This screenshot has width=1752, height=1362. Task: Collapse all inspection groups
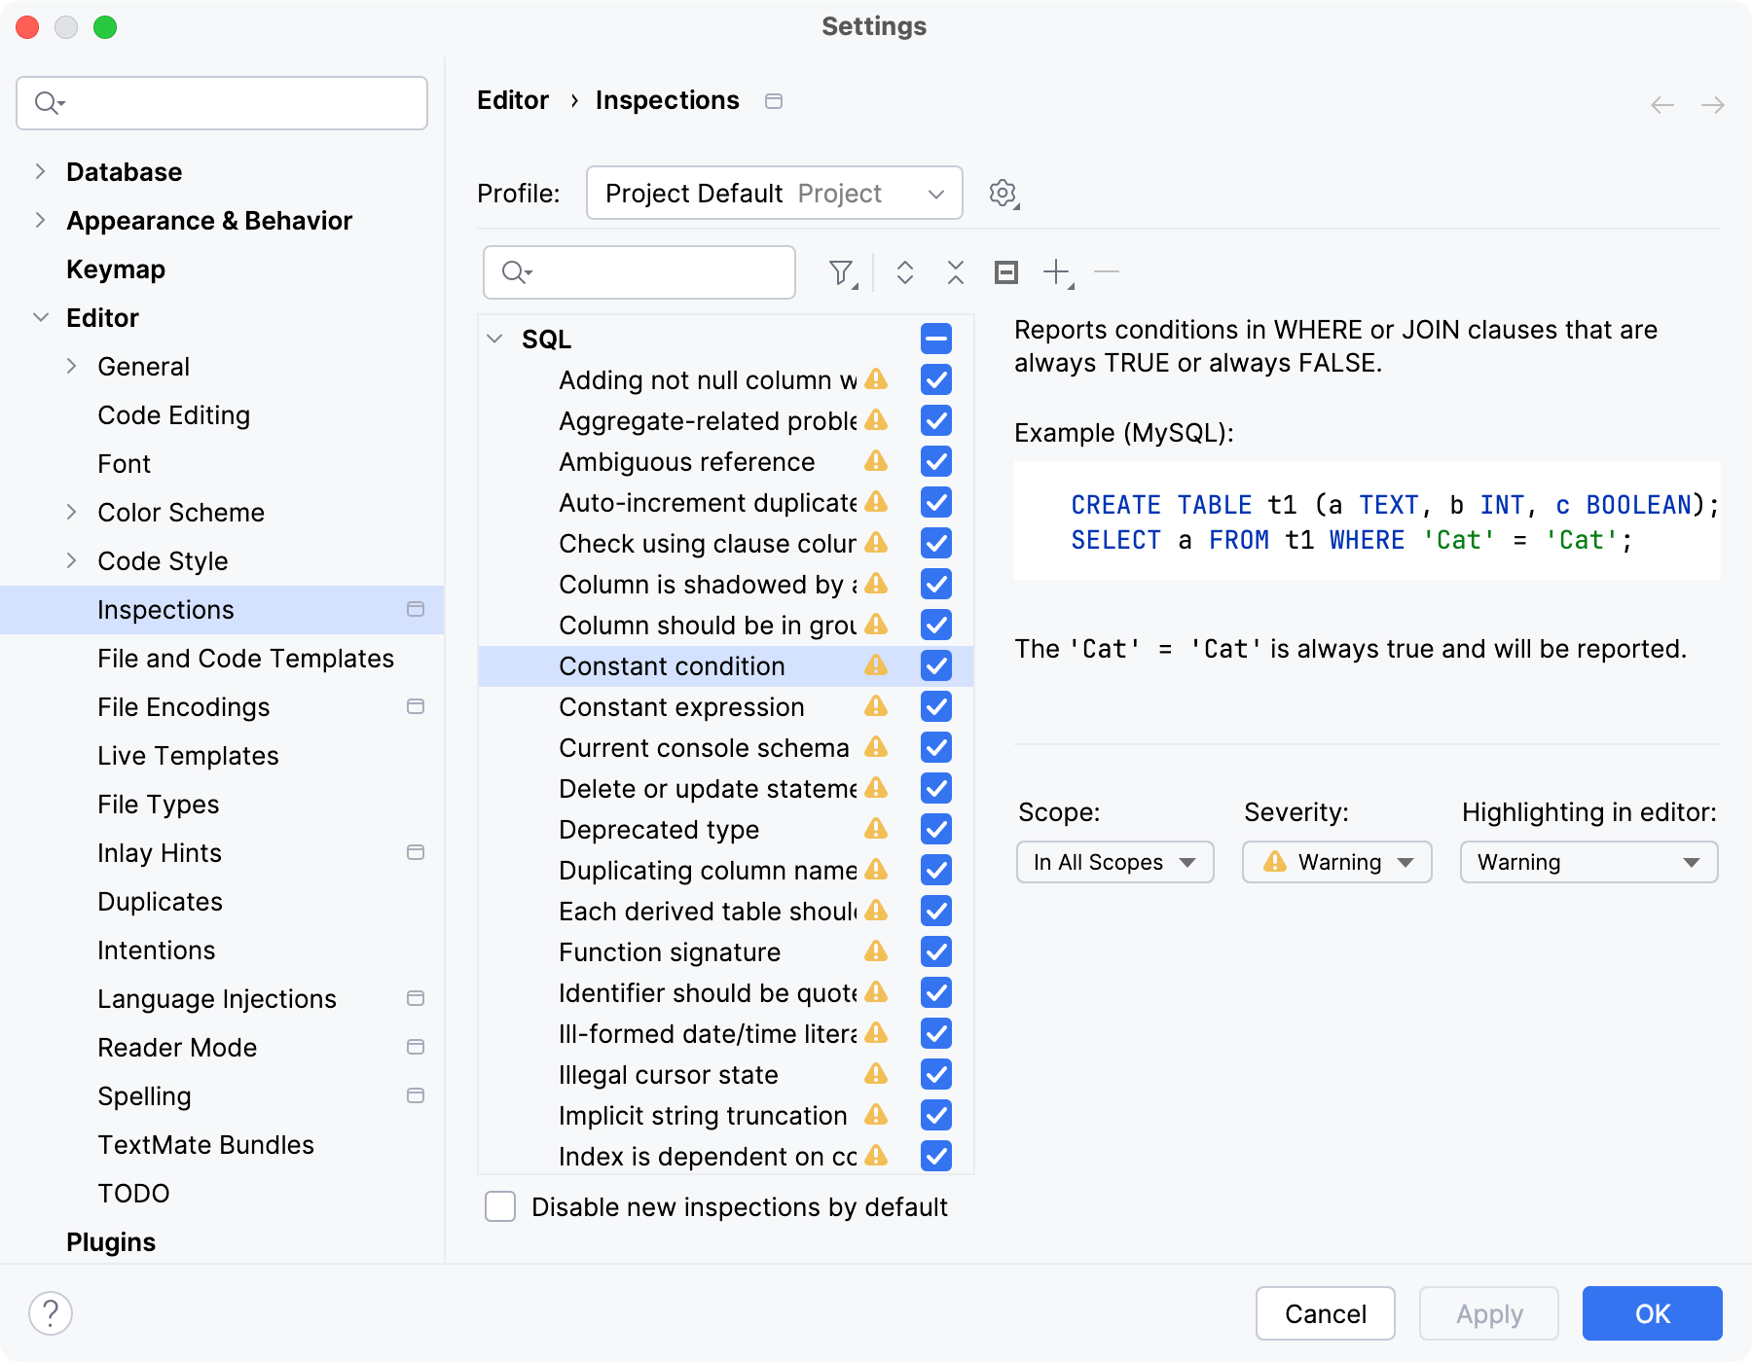pyautogui.click(x=955, y=272)
